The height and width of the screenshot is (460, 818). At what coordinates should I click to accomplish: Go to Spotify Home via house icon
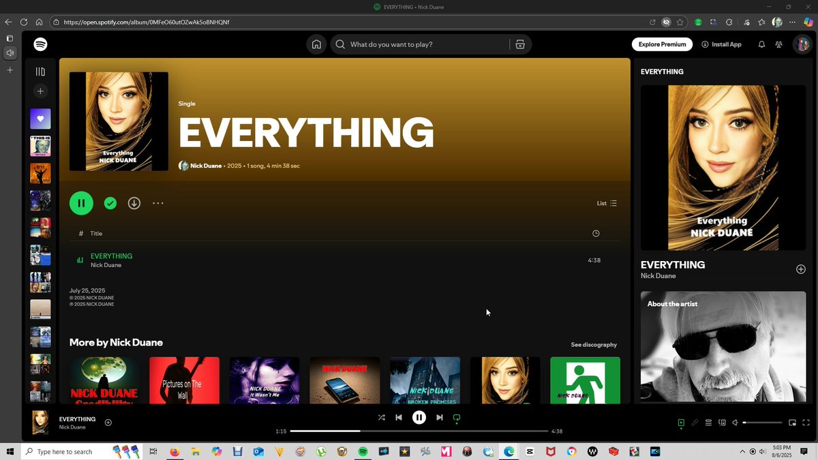tap(316, 44)
